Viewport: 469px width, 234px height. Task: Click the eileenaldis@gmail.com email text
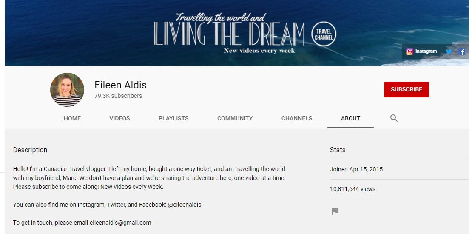click(x=120, y=223)
